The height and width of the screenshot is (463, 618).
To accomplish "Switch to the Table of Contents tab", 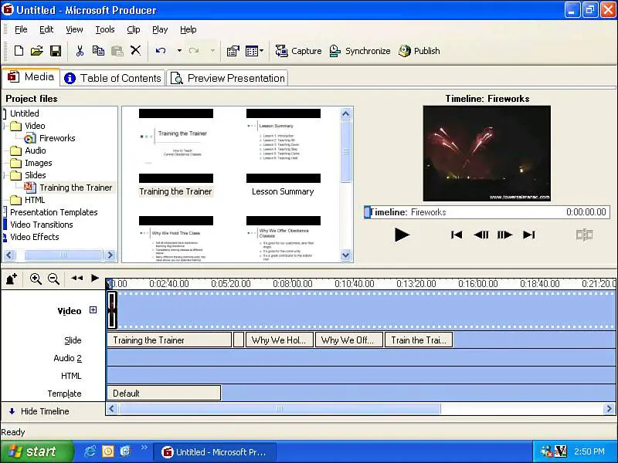I will (x=113, y=78).
